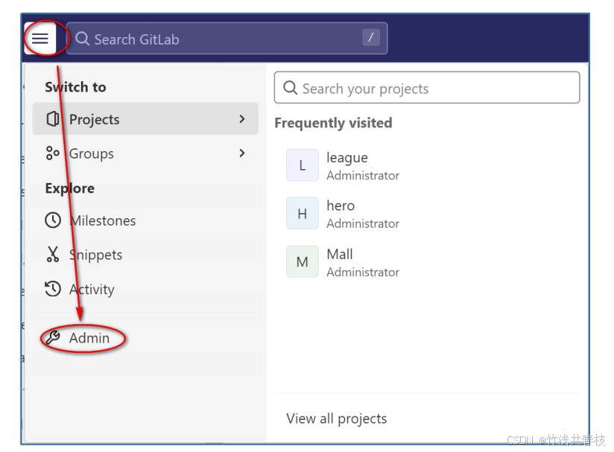This screenshot has width=614, height=452.
Task: Click the Explore heading
Action: coord(70,188)
